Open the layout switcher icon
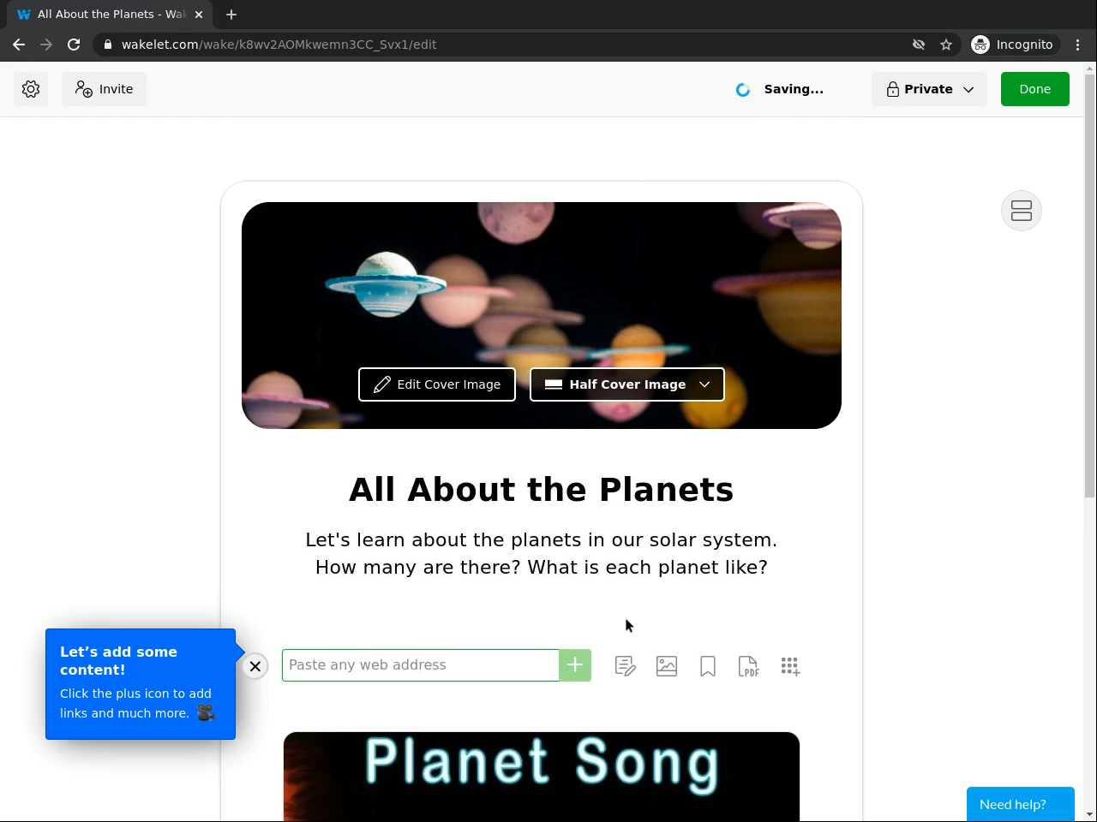1097x822 pixels. [1022, 211]
